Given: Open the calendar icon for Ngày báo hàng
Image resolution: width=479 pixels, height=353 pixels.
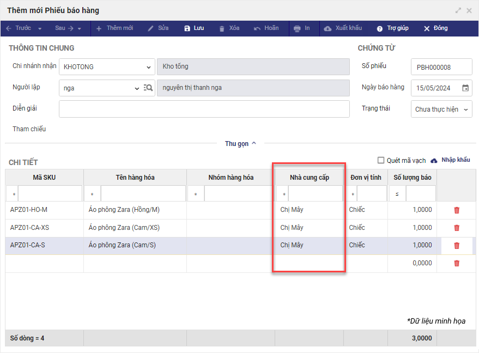Looking at the screenshot, I should point(465,88).
